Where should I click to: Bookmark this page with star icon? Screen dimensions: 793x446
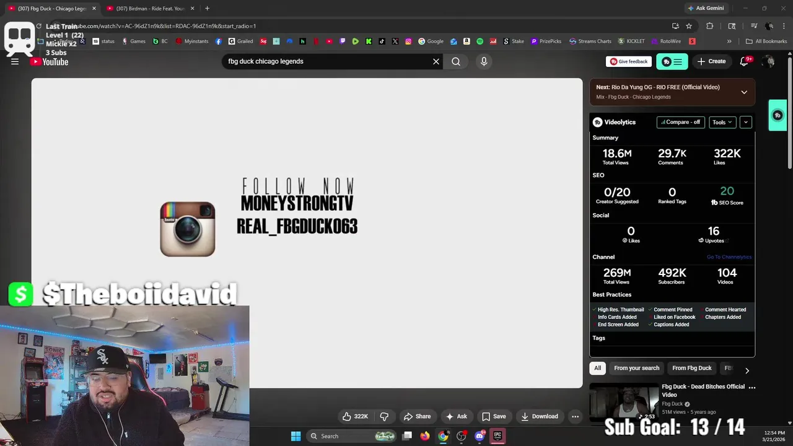[x=689, y=26]
